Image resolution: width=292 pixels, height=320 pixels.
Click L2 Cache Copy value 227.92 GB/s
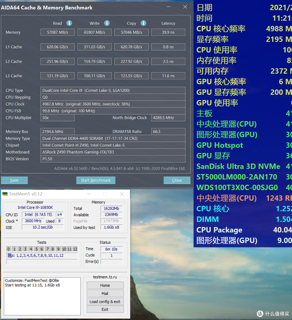pos(131,61)
